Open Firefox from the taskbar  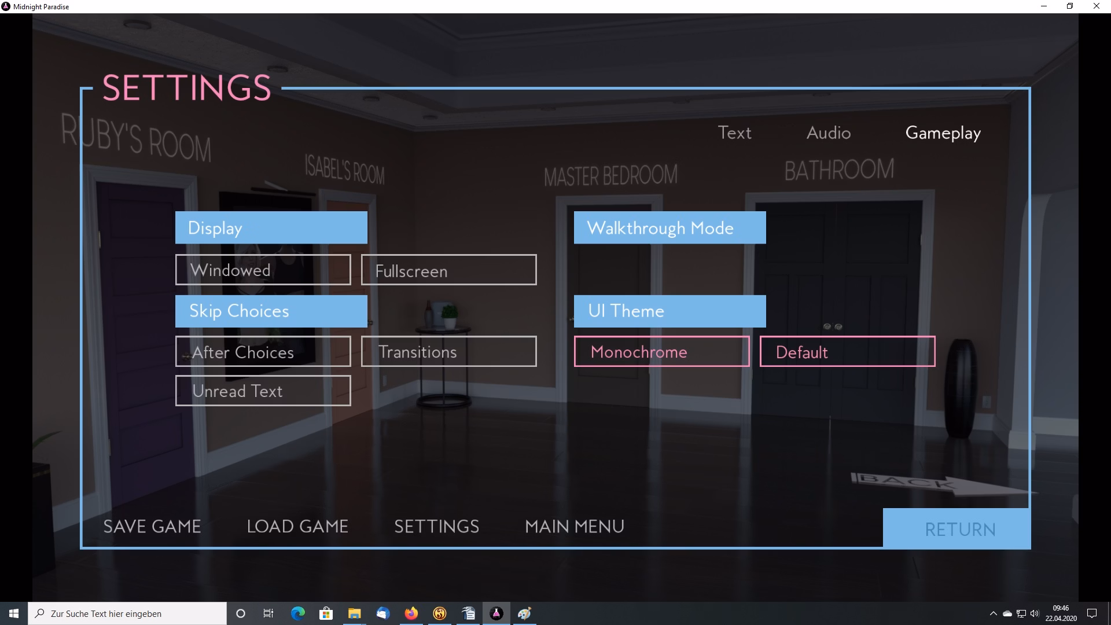tap(411, 613)
